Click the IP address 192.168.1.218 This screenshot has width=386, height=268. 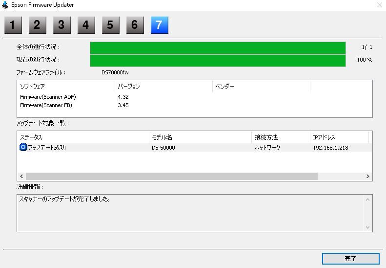(330, 148)
